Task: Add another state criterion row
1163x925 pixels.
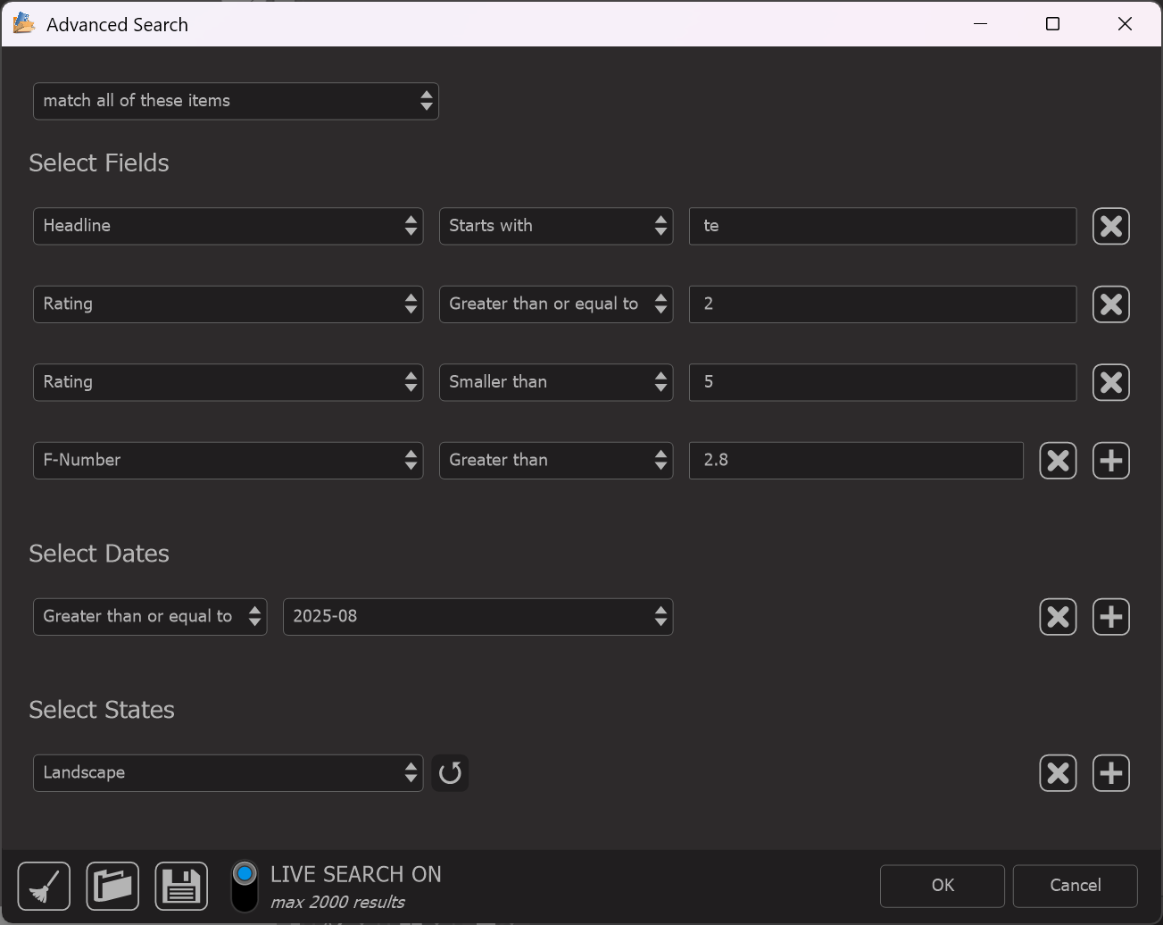Action: [1111, 773]
